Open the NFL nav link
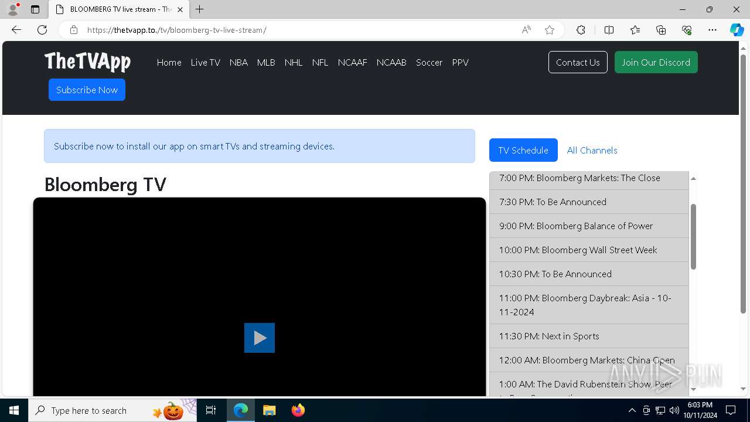This screenshot has width=750, height=422. 321,62
